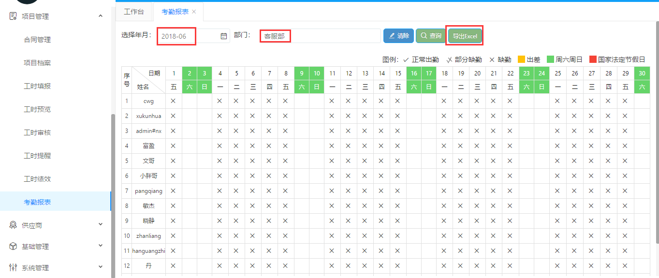Click the 部门 input field
659x278 pixels.
click(x=320, y=36)
